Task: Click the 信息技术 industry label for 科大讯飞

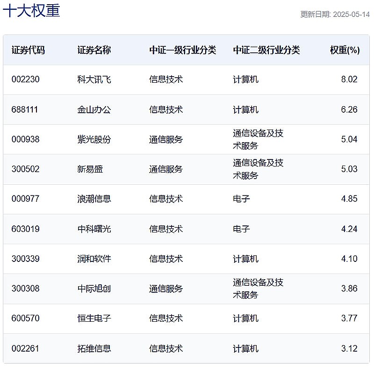Action: click(x=166, y=79)
